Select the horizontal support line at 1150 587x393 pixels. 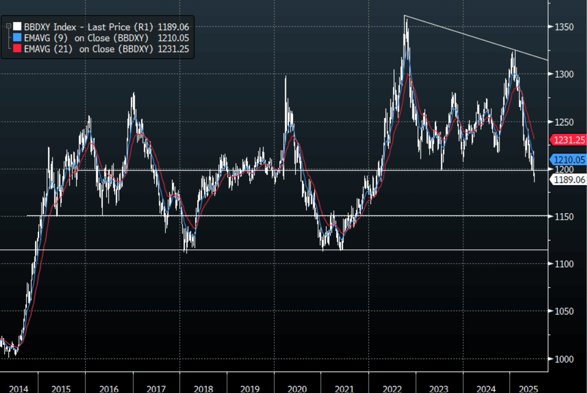click(x=274, y=215)
